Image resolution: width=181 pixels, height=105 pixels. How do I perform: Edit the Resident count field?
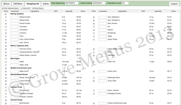click(x=125, y=3)
